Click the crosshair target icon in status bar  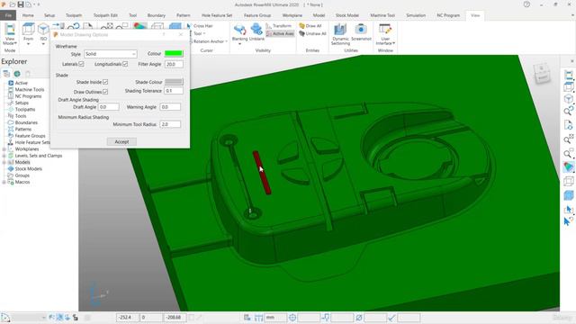click(292, 318)
